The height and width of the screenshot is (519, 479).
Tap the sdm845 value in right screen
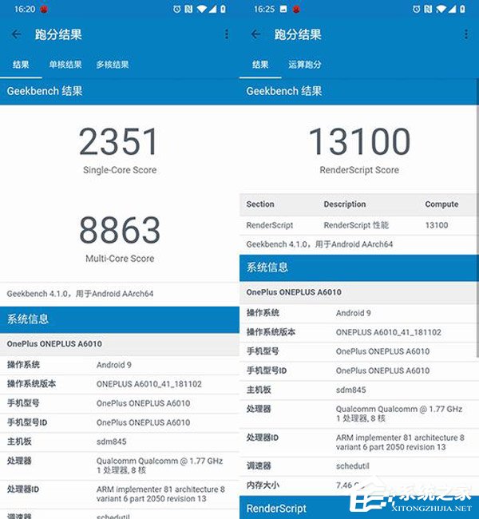[x=350, y=390]
